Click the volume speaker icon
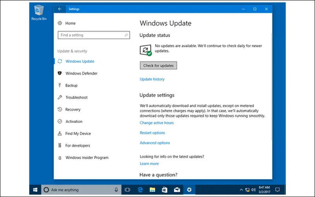This screenshot has height=197, width=315. click(253, 190)
